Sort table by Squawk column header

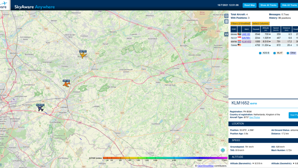[256, 29]
